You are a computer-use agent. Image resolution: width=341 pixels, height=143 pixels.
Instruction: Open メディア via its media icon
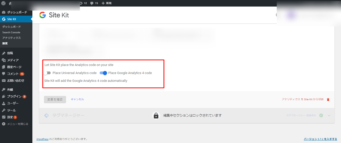[4, 60]
